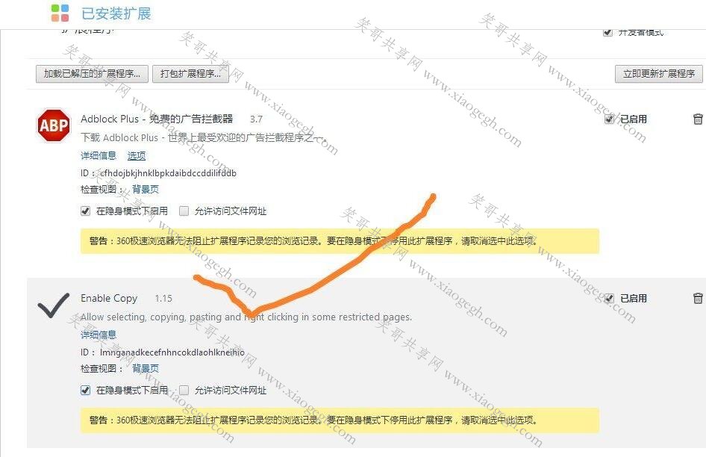Disable Adblock Plus via 已启用 checkbox
The height and width of the screenshot is (457, 706).
click(609, 119)
